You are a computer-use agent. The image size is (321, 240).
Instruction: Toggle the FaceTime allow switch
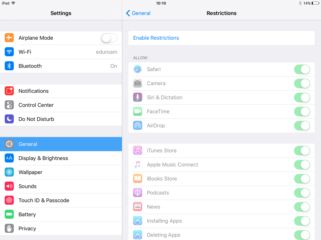click(302, 112)
